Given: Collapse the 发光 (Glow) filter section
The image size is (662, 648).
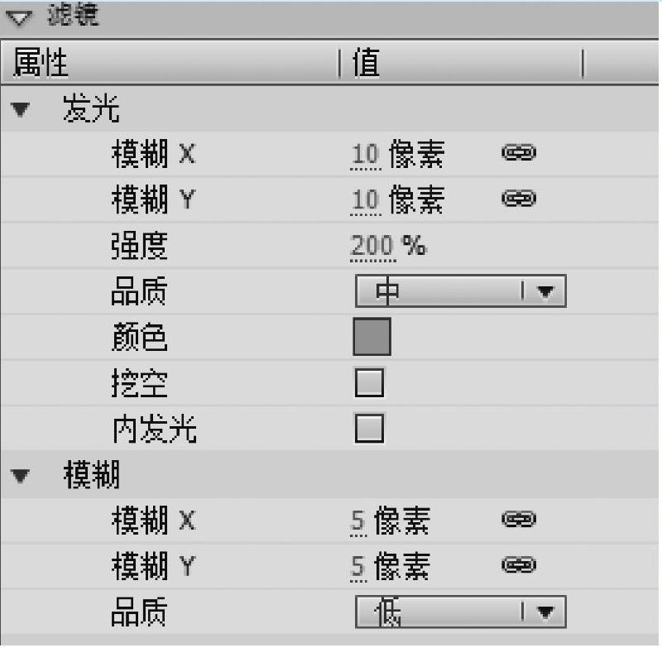Looking at the screenshot, I should [x=22, y=110].
